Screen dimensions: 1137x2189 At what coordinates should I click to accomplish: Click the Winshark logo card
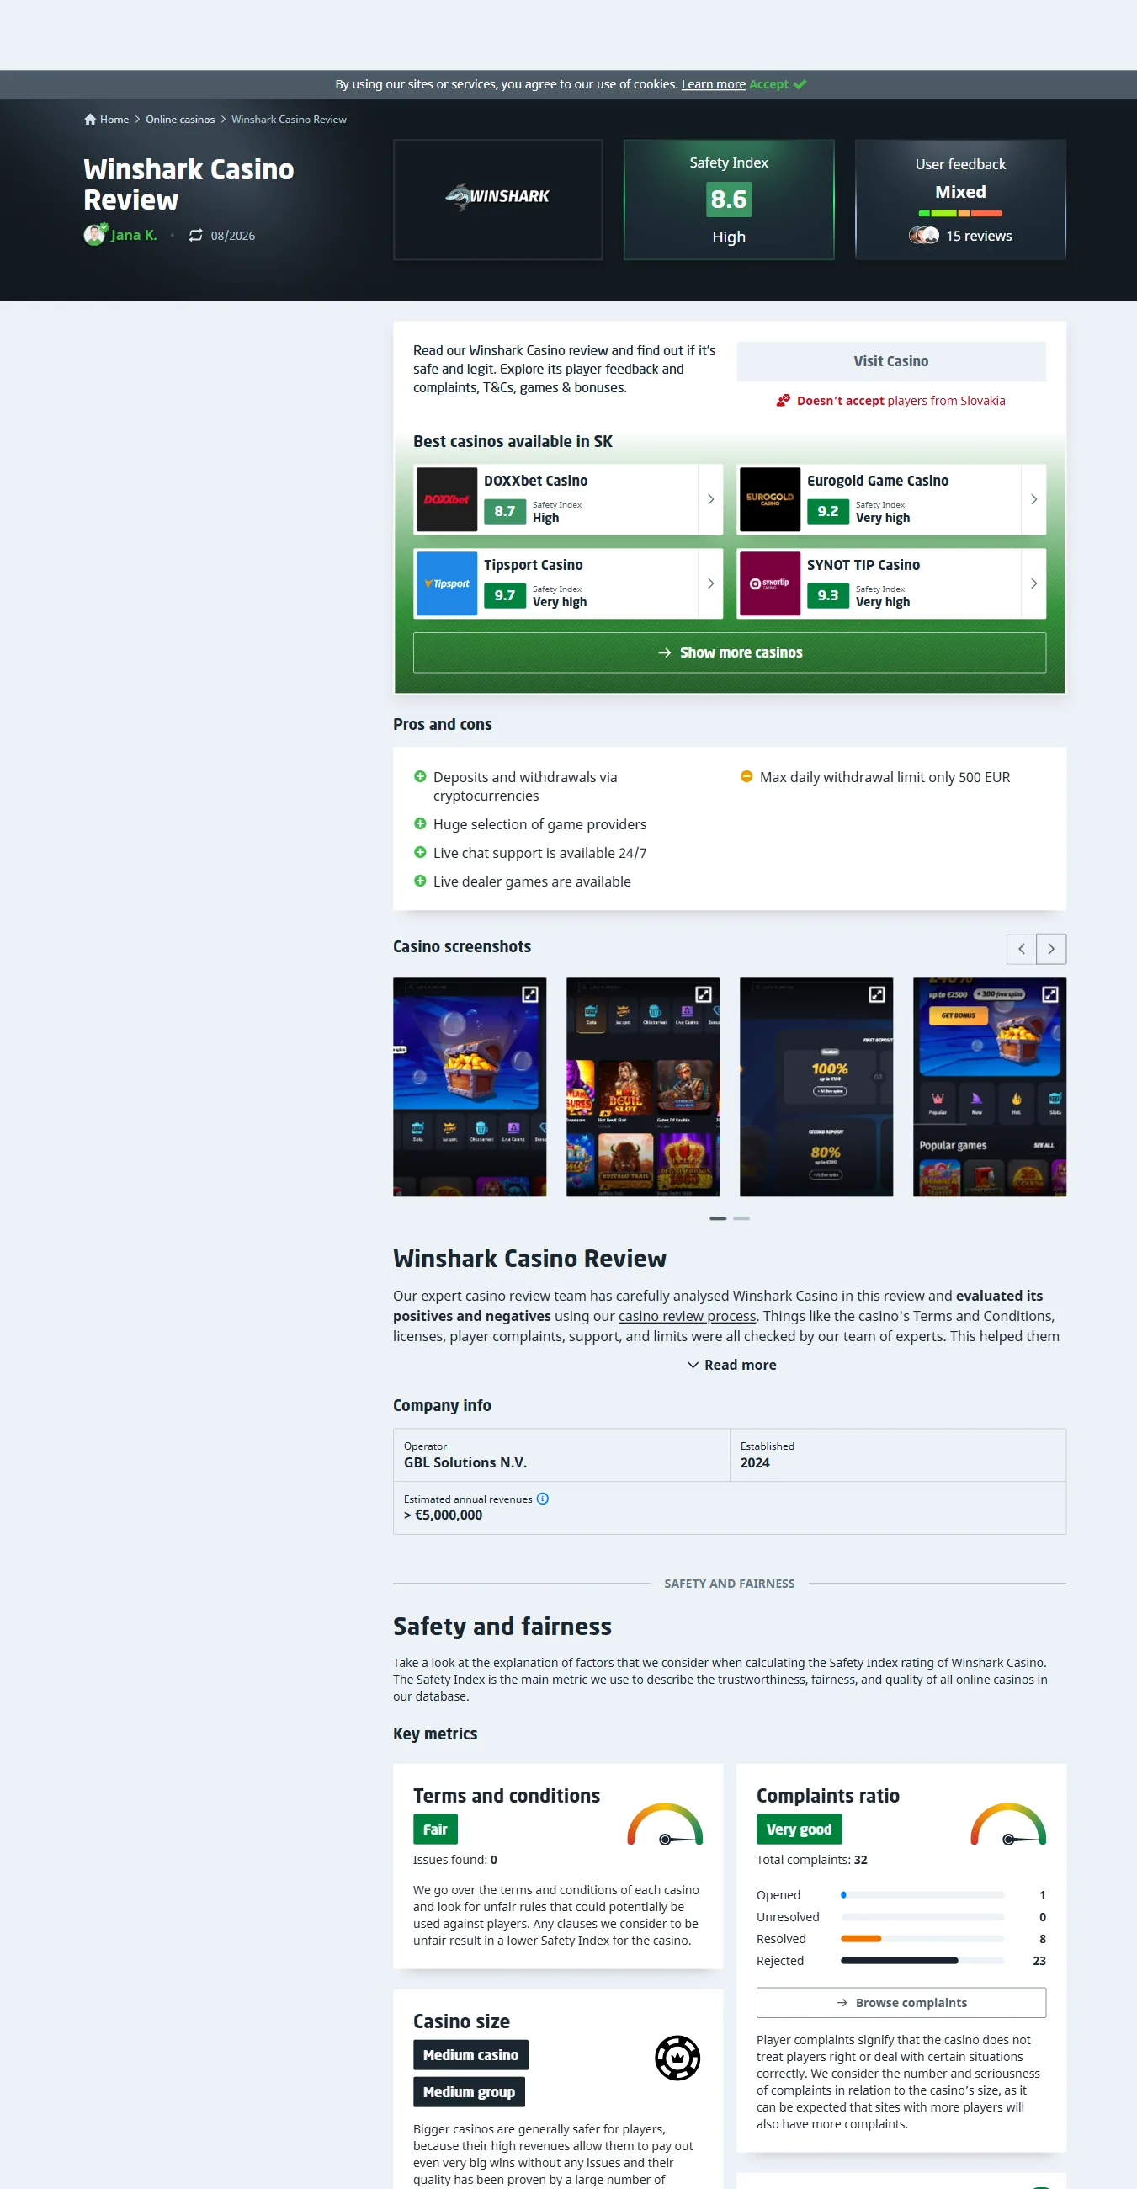(x=497, y=200)
